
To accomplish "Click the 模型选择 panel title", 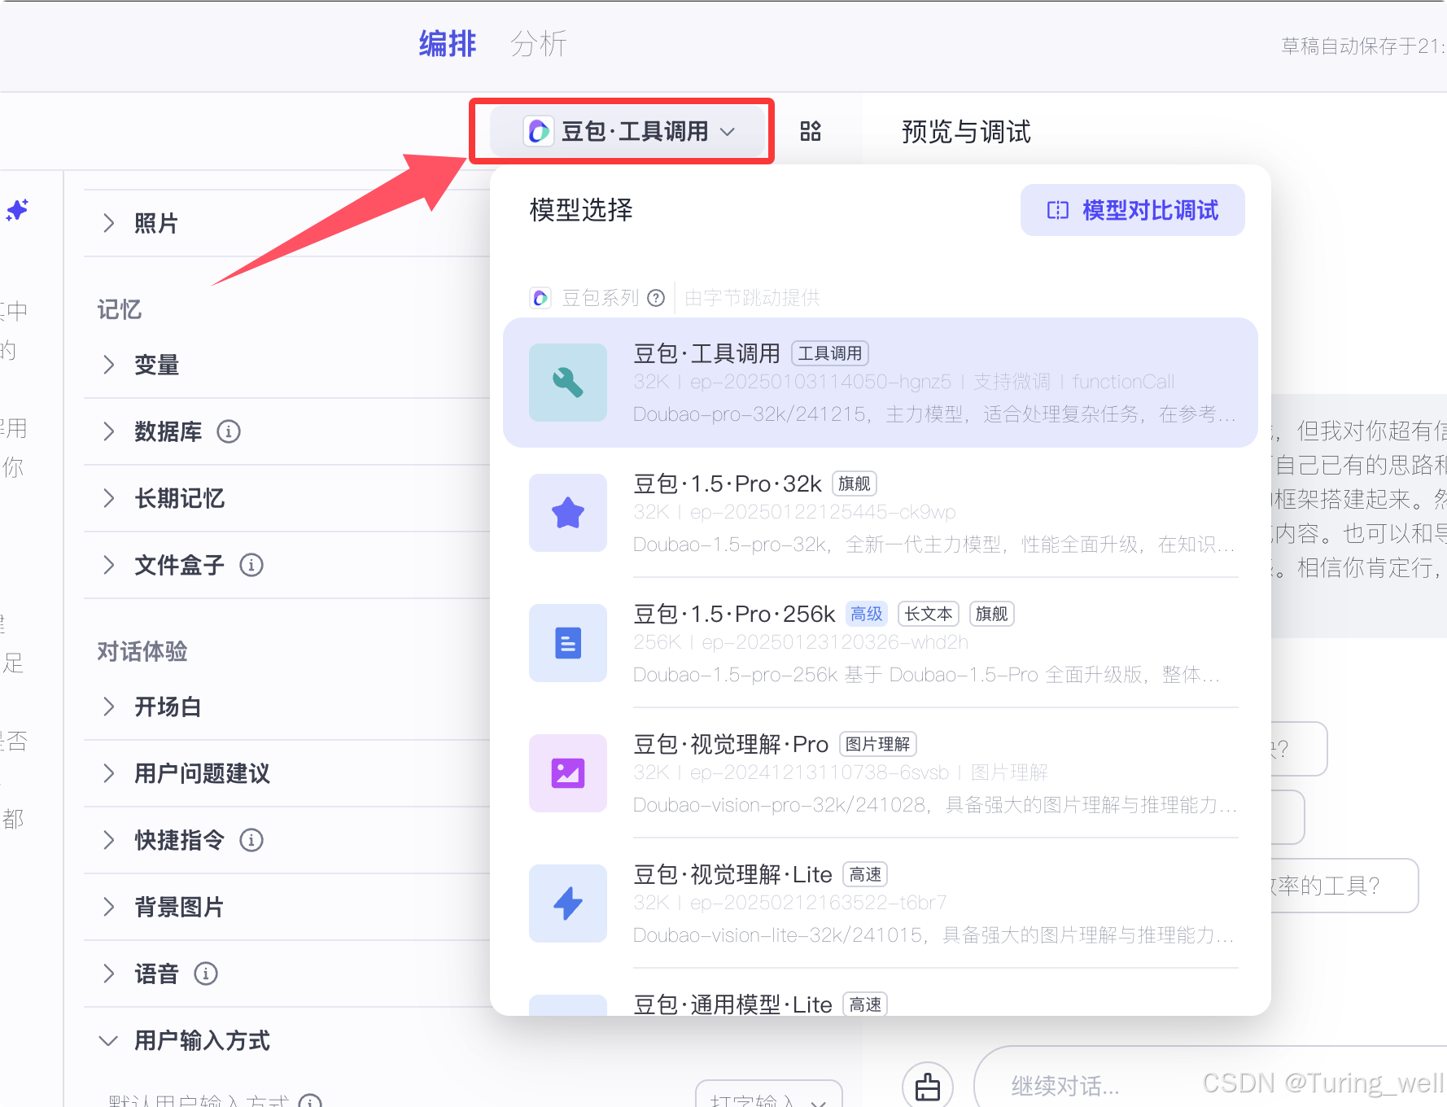I will pos(581,210).
